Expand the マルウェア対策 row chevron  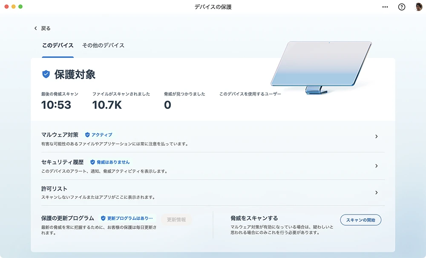[x=376, y=137]
